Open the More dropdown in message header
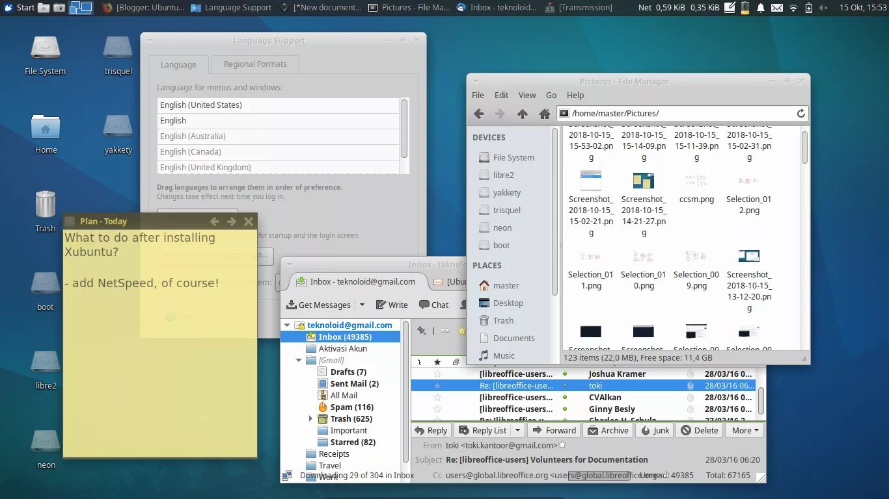 click(745, 430)
